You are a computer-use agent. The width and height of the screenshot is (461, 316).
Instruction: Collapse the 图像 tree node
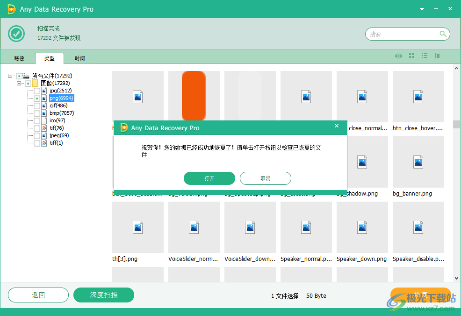coord(19,84)
